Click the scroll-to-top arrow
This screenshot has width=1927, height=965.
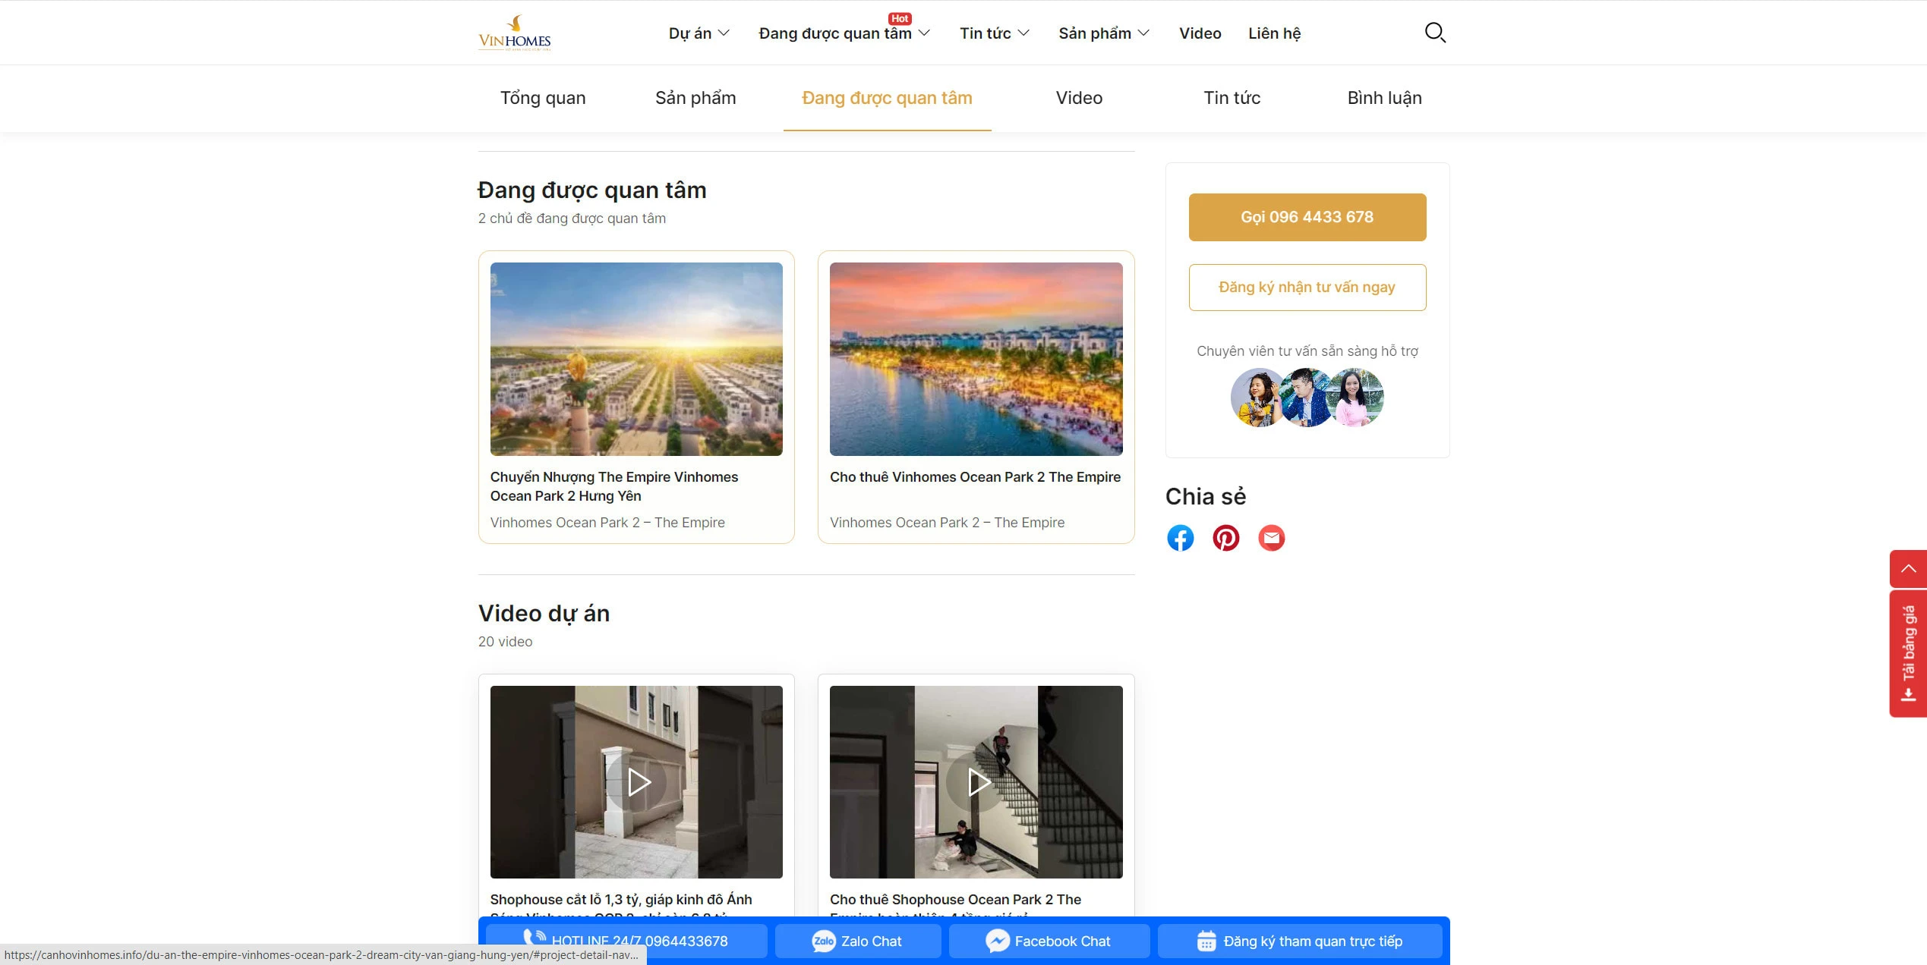(x=1907, y=568)
